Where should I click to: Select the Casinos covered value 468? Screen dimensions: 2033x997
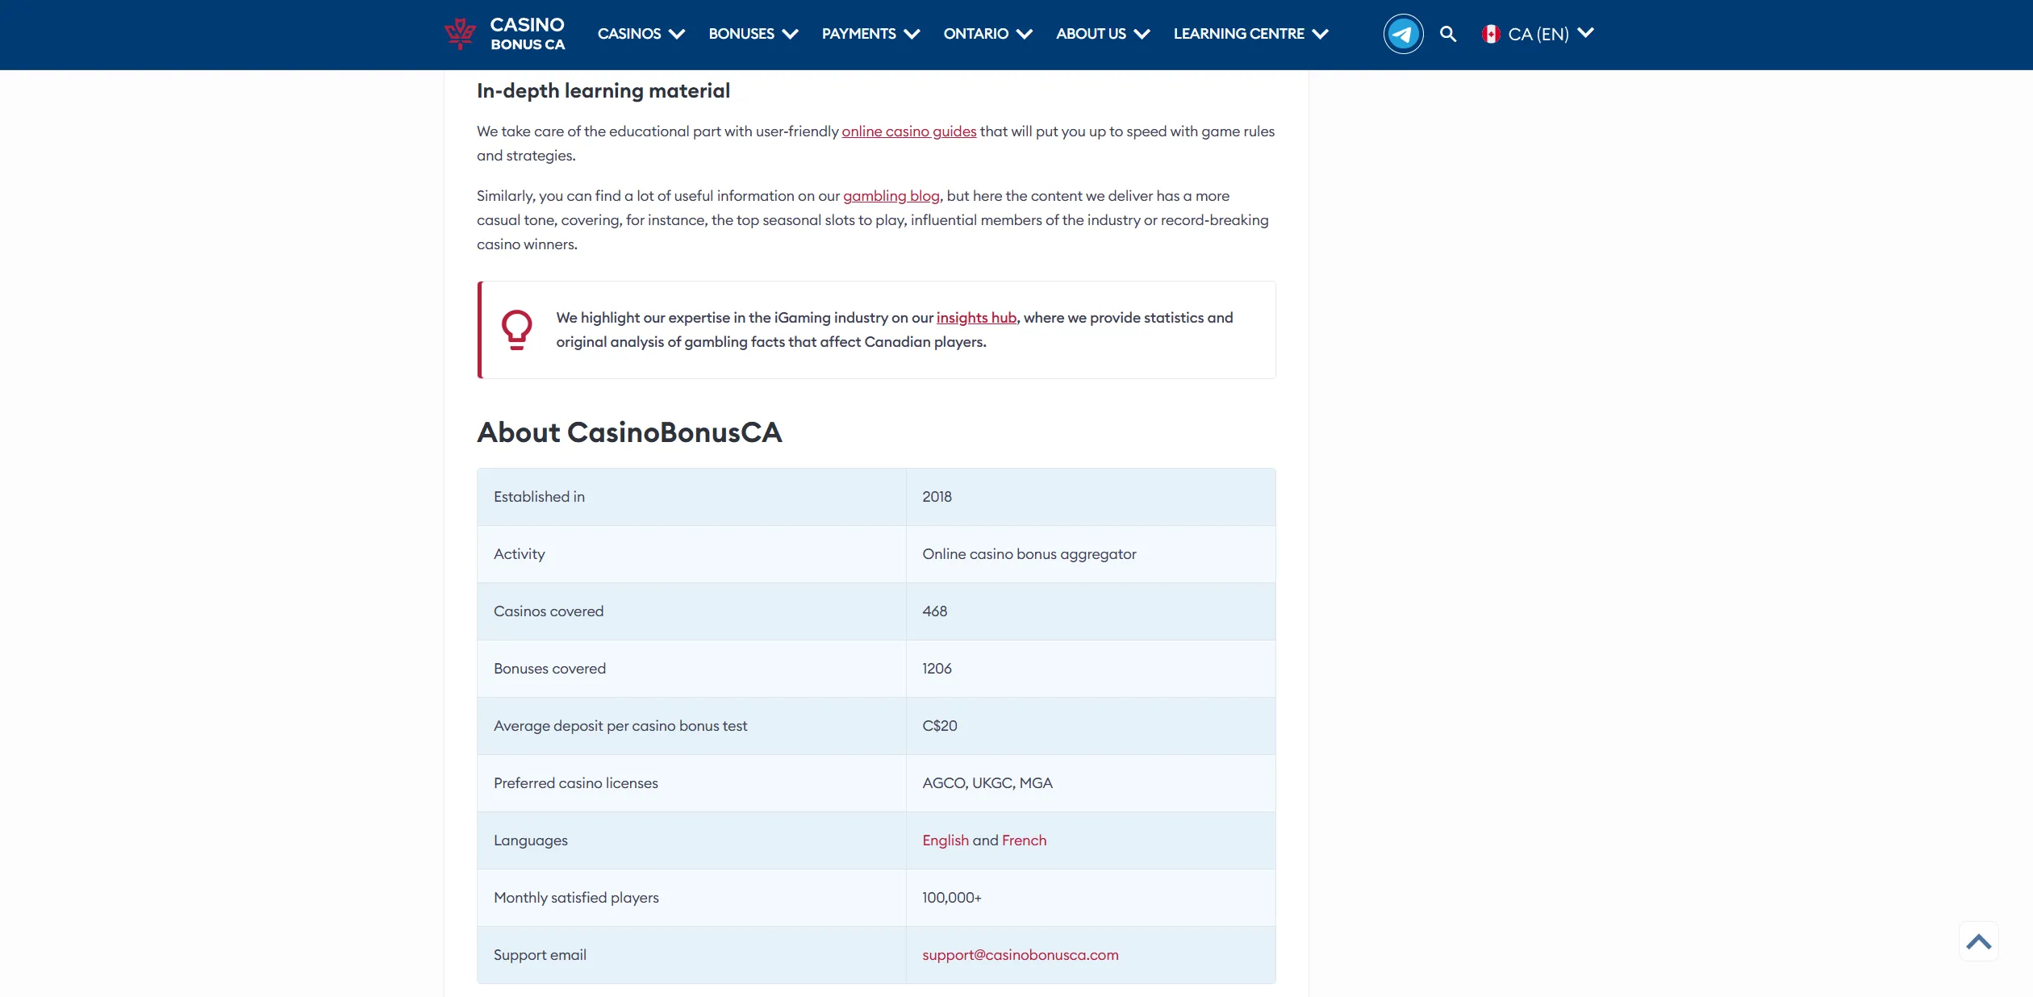point(935,611)
